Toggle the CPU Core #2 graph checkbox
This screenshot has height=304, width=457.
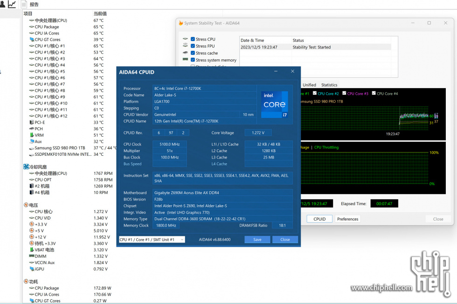[315, 93]
